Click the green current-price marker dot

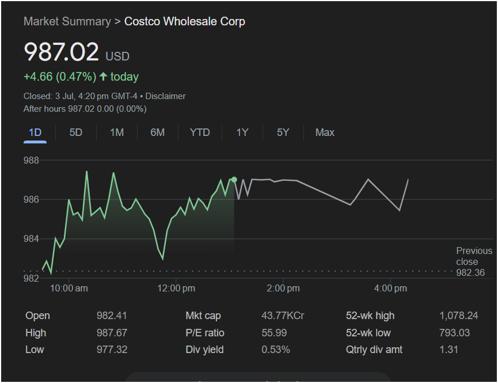click(x=234, y=180)
